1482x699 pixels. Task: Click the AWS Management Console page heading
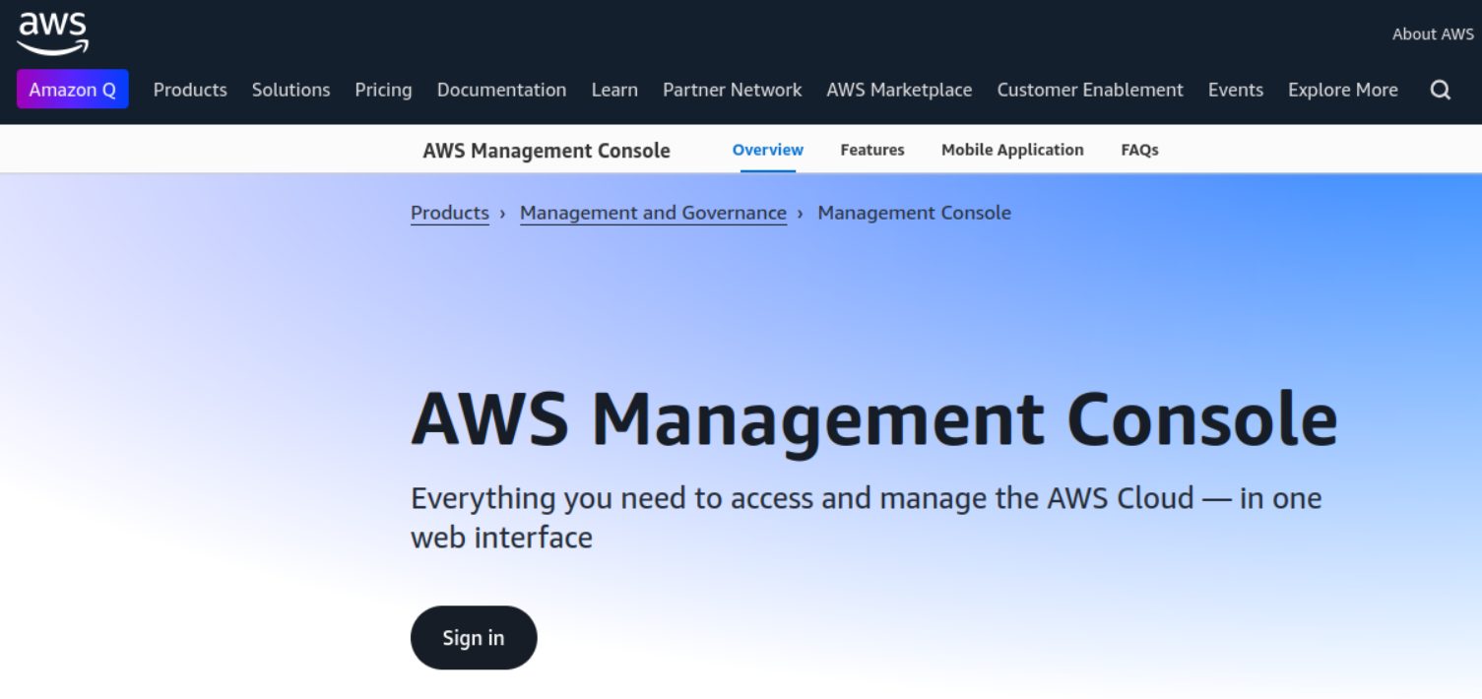pyautogui.click(x=874, y=420)
